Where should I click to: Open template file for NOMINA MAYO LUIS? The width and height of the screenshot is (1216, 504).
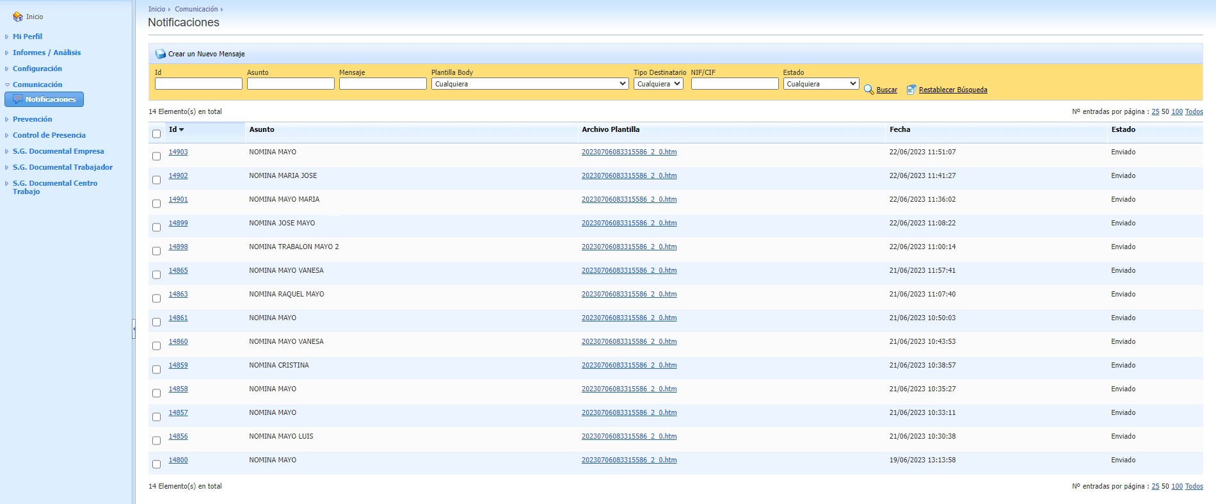coord(629,436)
